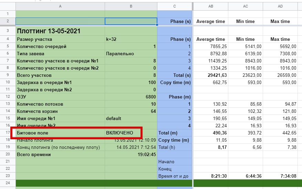Click cell 'Всего времени'
302x189 pixels.
click(x=60, y=154)
